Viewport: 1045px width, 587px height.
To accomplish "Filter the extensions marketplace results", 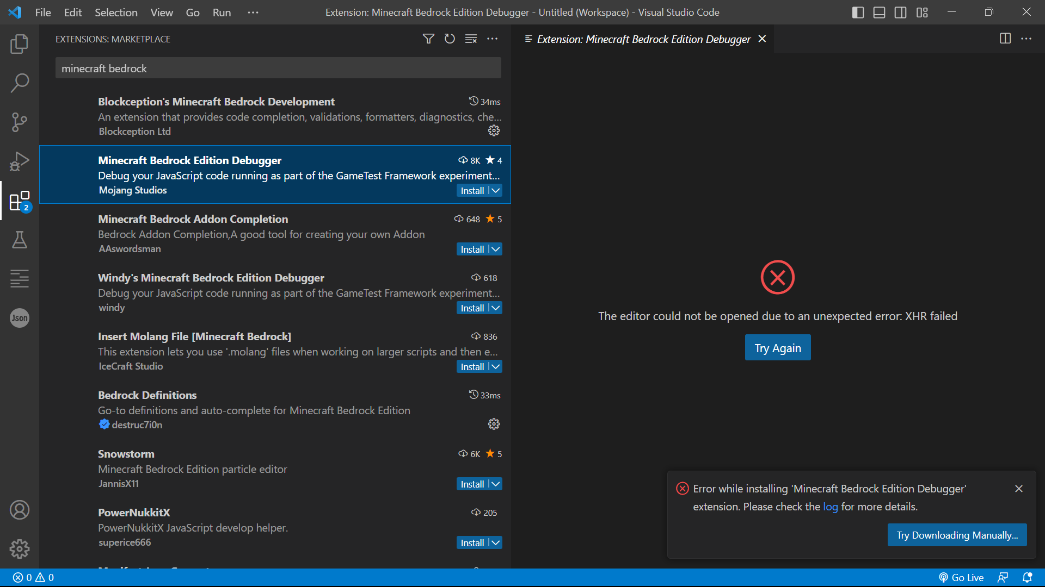I will [428, 39].
